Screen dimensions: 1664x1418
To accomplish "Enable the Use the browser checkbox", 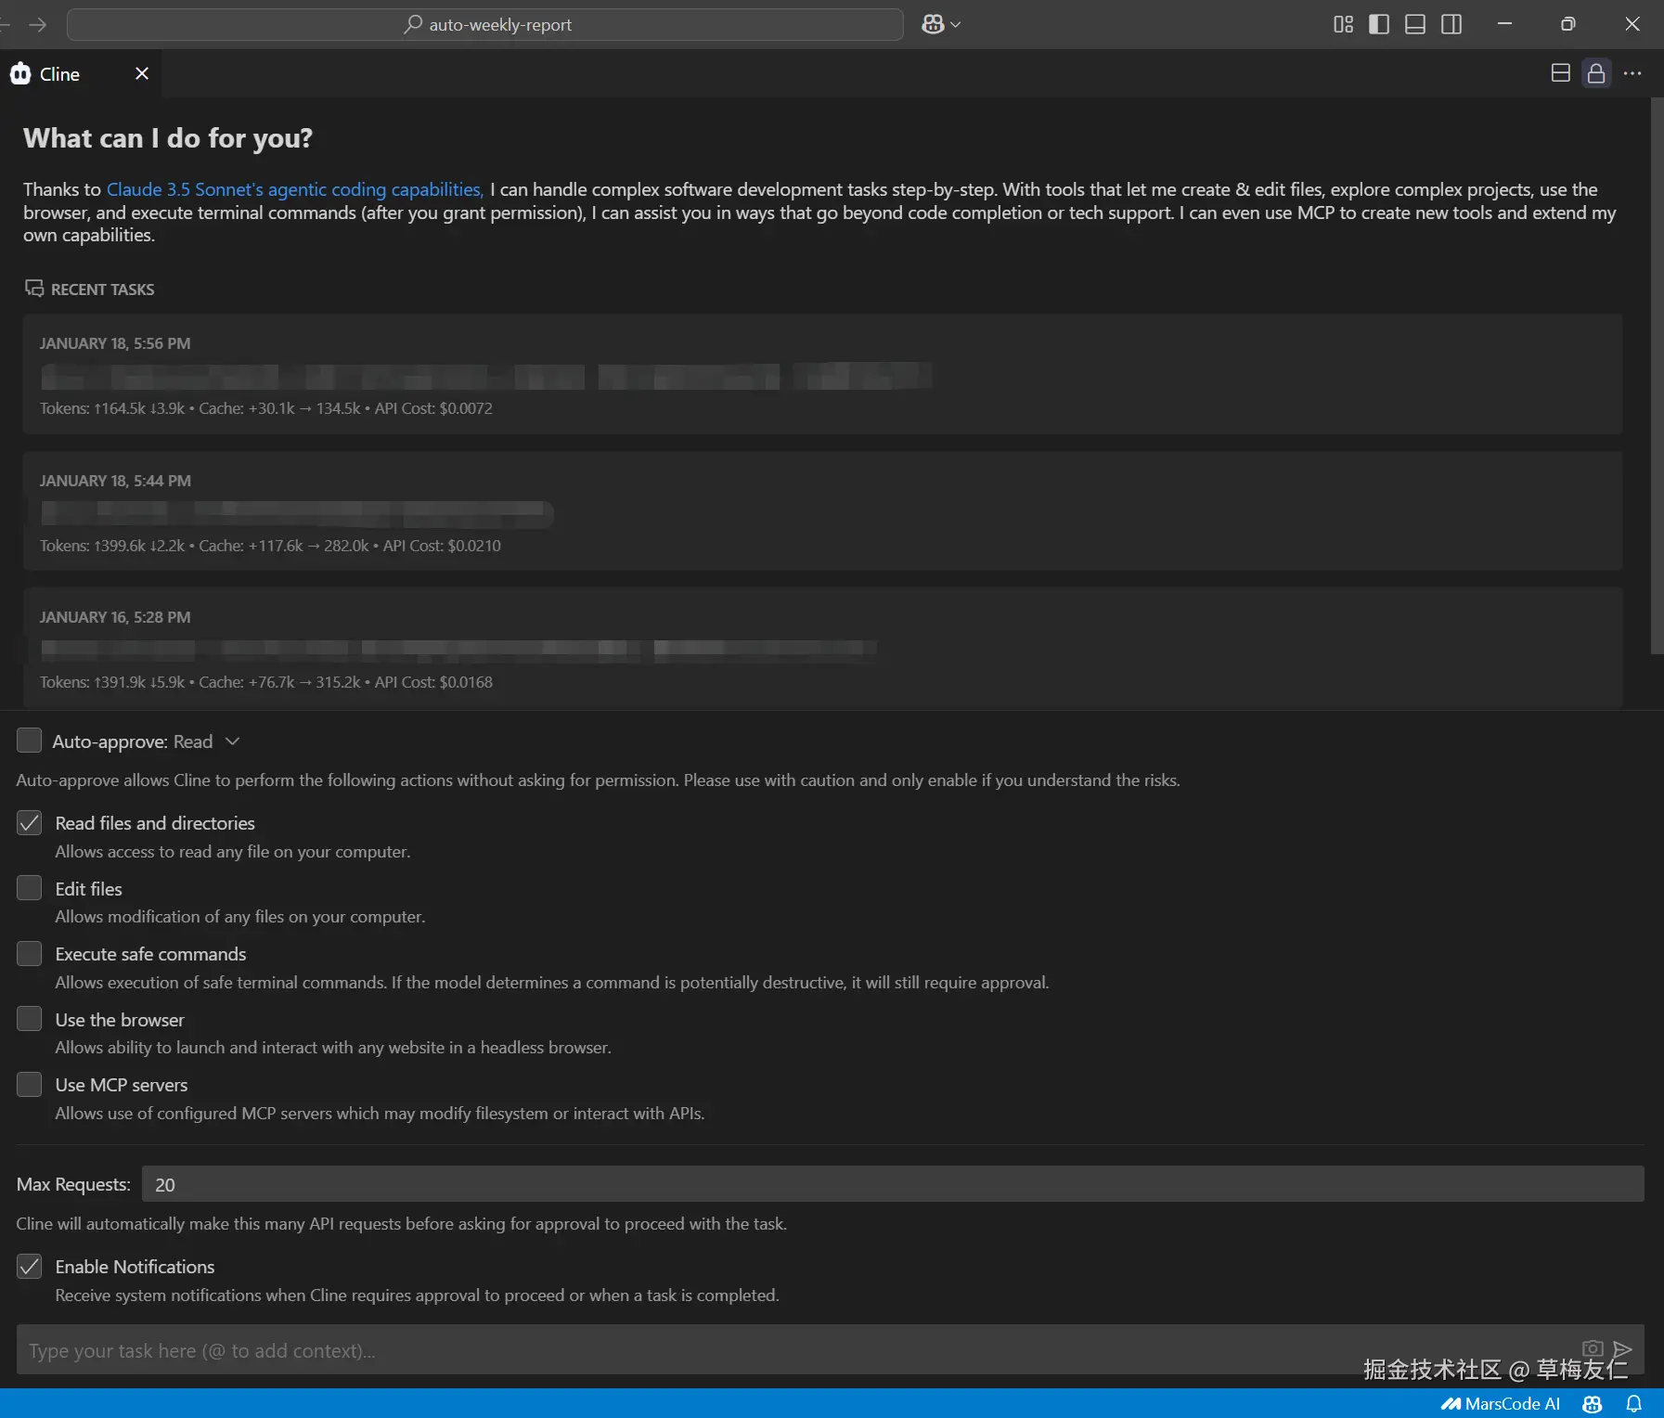I will [x=30, y=1019].
